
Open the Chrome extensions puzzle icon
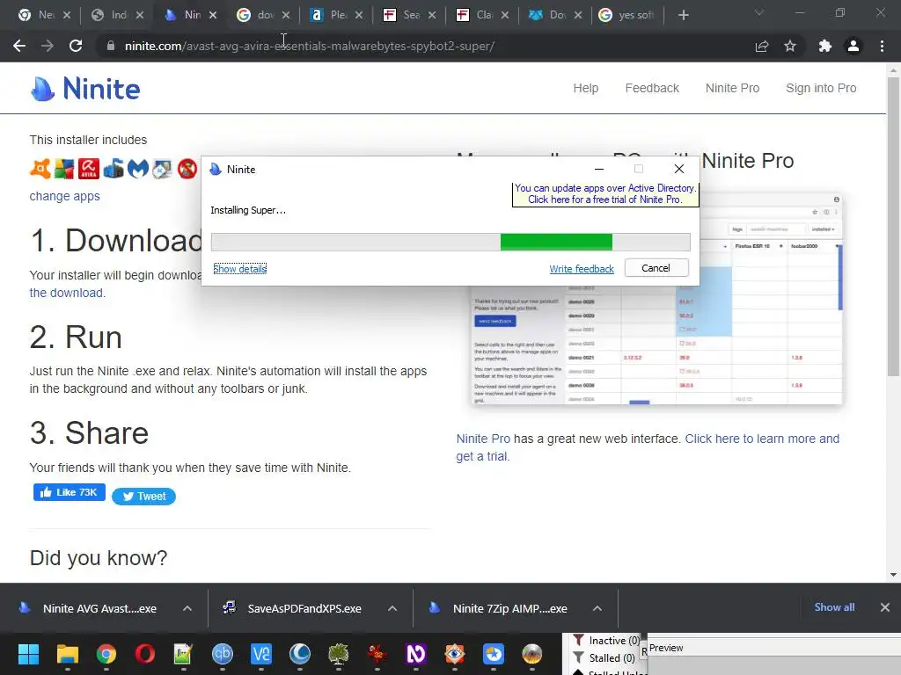pos(825,46)
